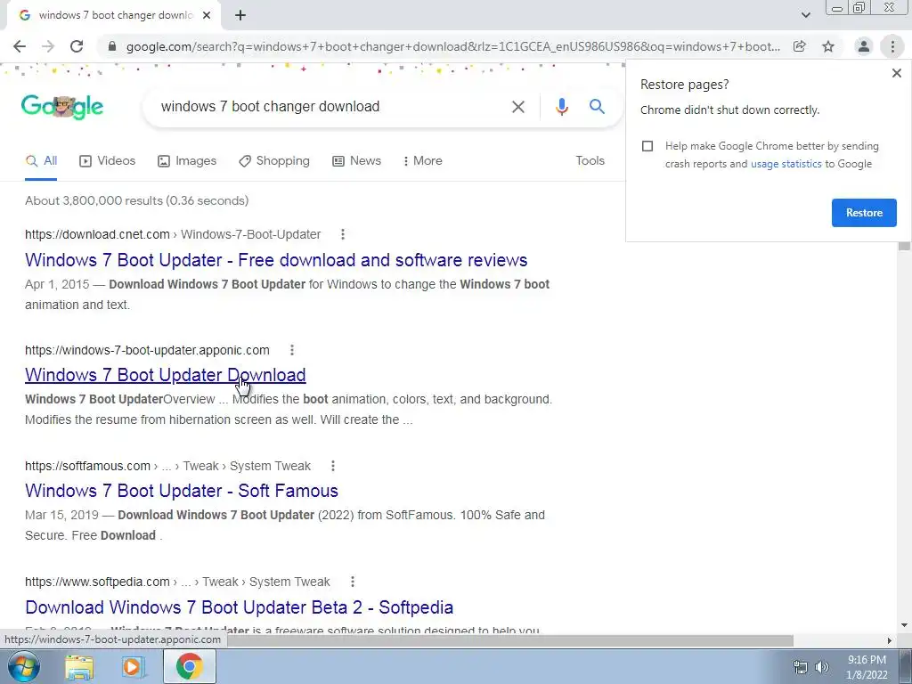Expand the More search categories menu
Screen dimensions: 912x684
pyautogui.click(x=423, y=161)
